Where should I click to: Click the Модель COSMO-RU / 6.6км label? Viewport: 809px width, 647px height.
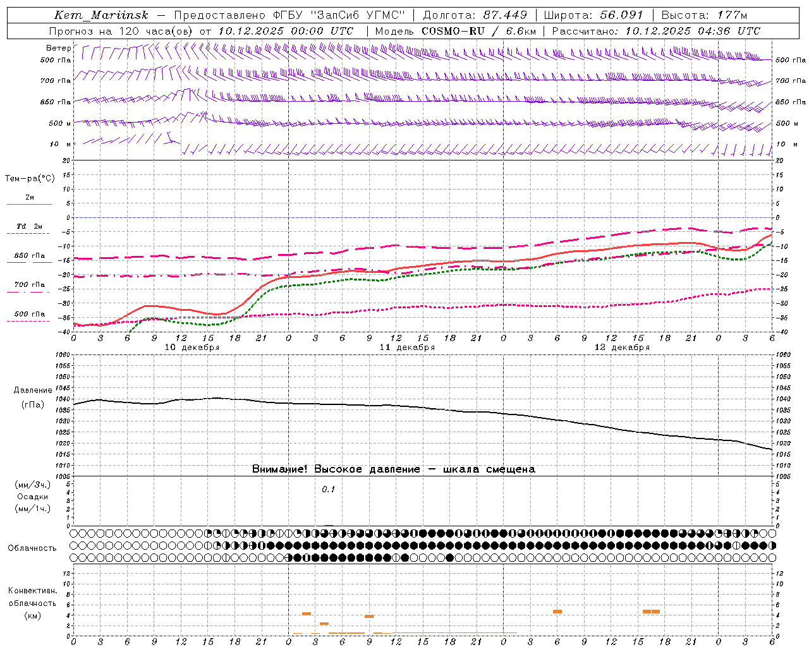click(456, 31)
